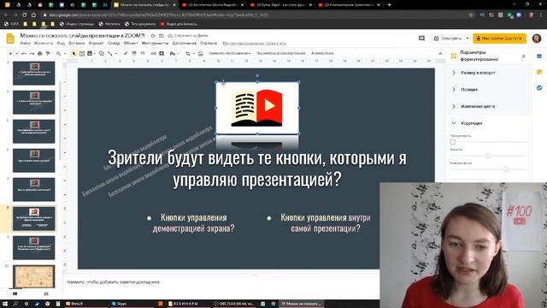The width and height of the screenshot is (547, 308).
Task: Open the 'Вставка' menu
Action: point(76,44)
